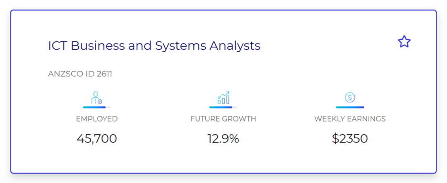
Task: Click the $2350 earnings figure
Action: coord(350,139)
